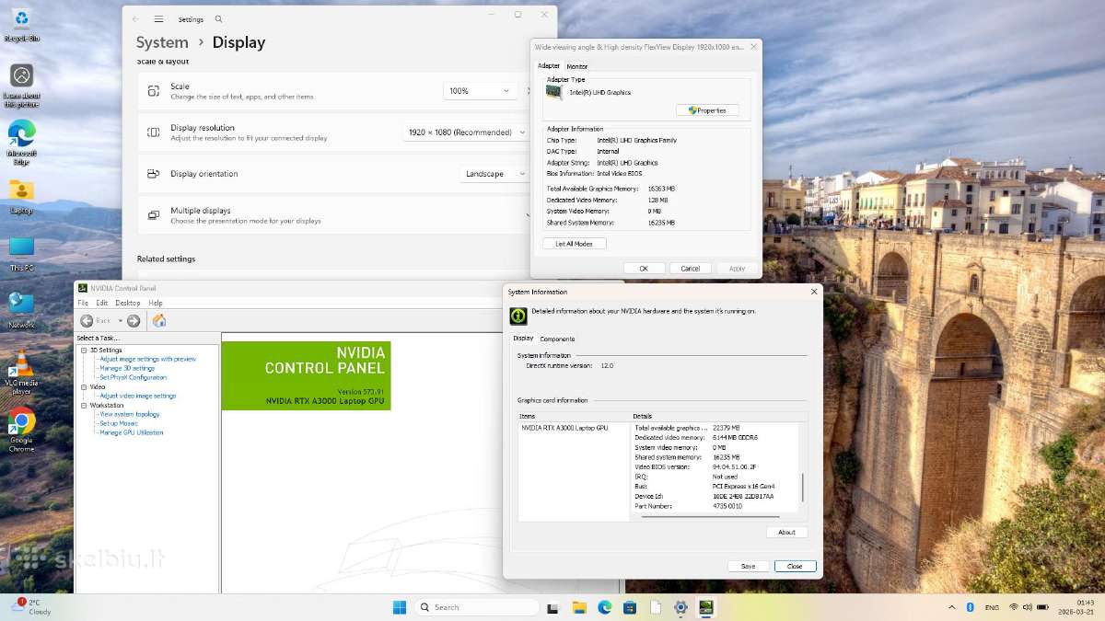Launch Microsoft Edge from the desktop shortcut
The width and height of the screenshot is (1105, 621).
(21, 142)
